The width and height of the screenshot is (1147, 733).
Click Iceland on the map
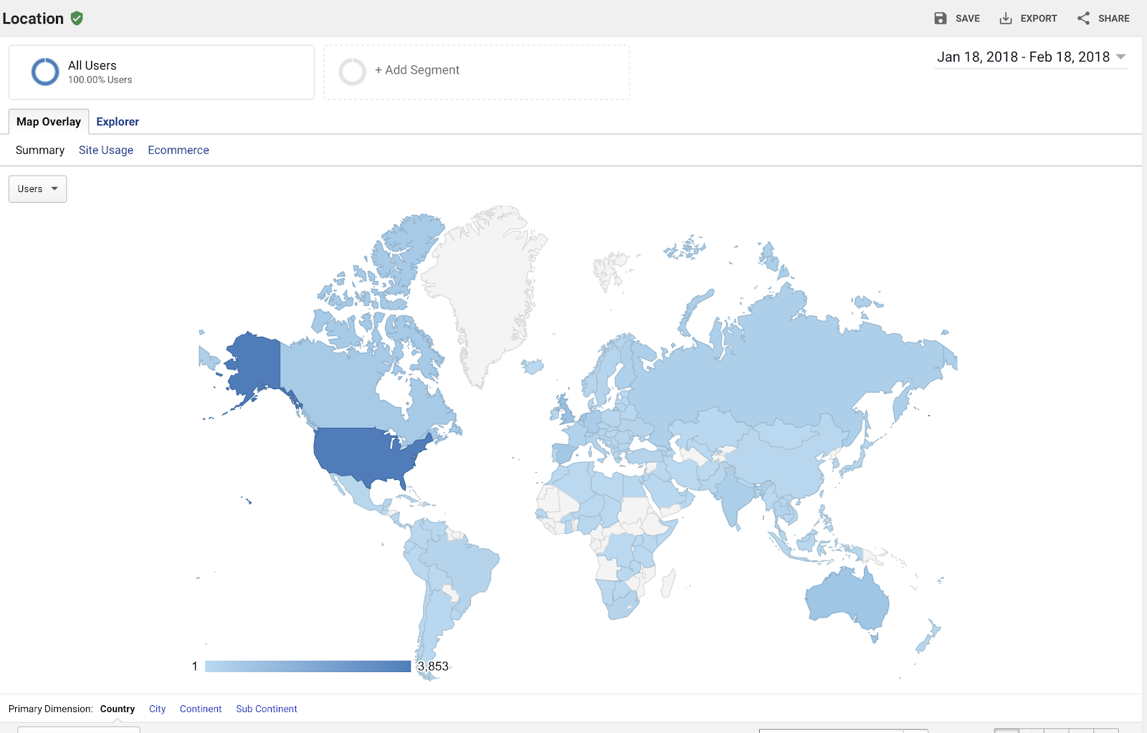(x=533, y=367)
